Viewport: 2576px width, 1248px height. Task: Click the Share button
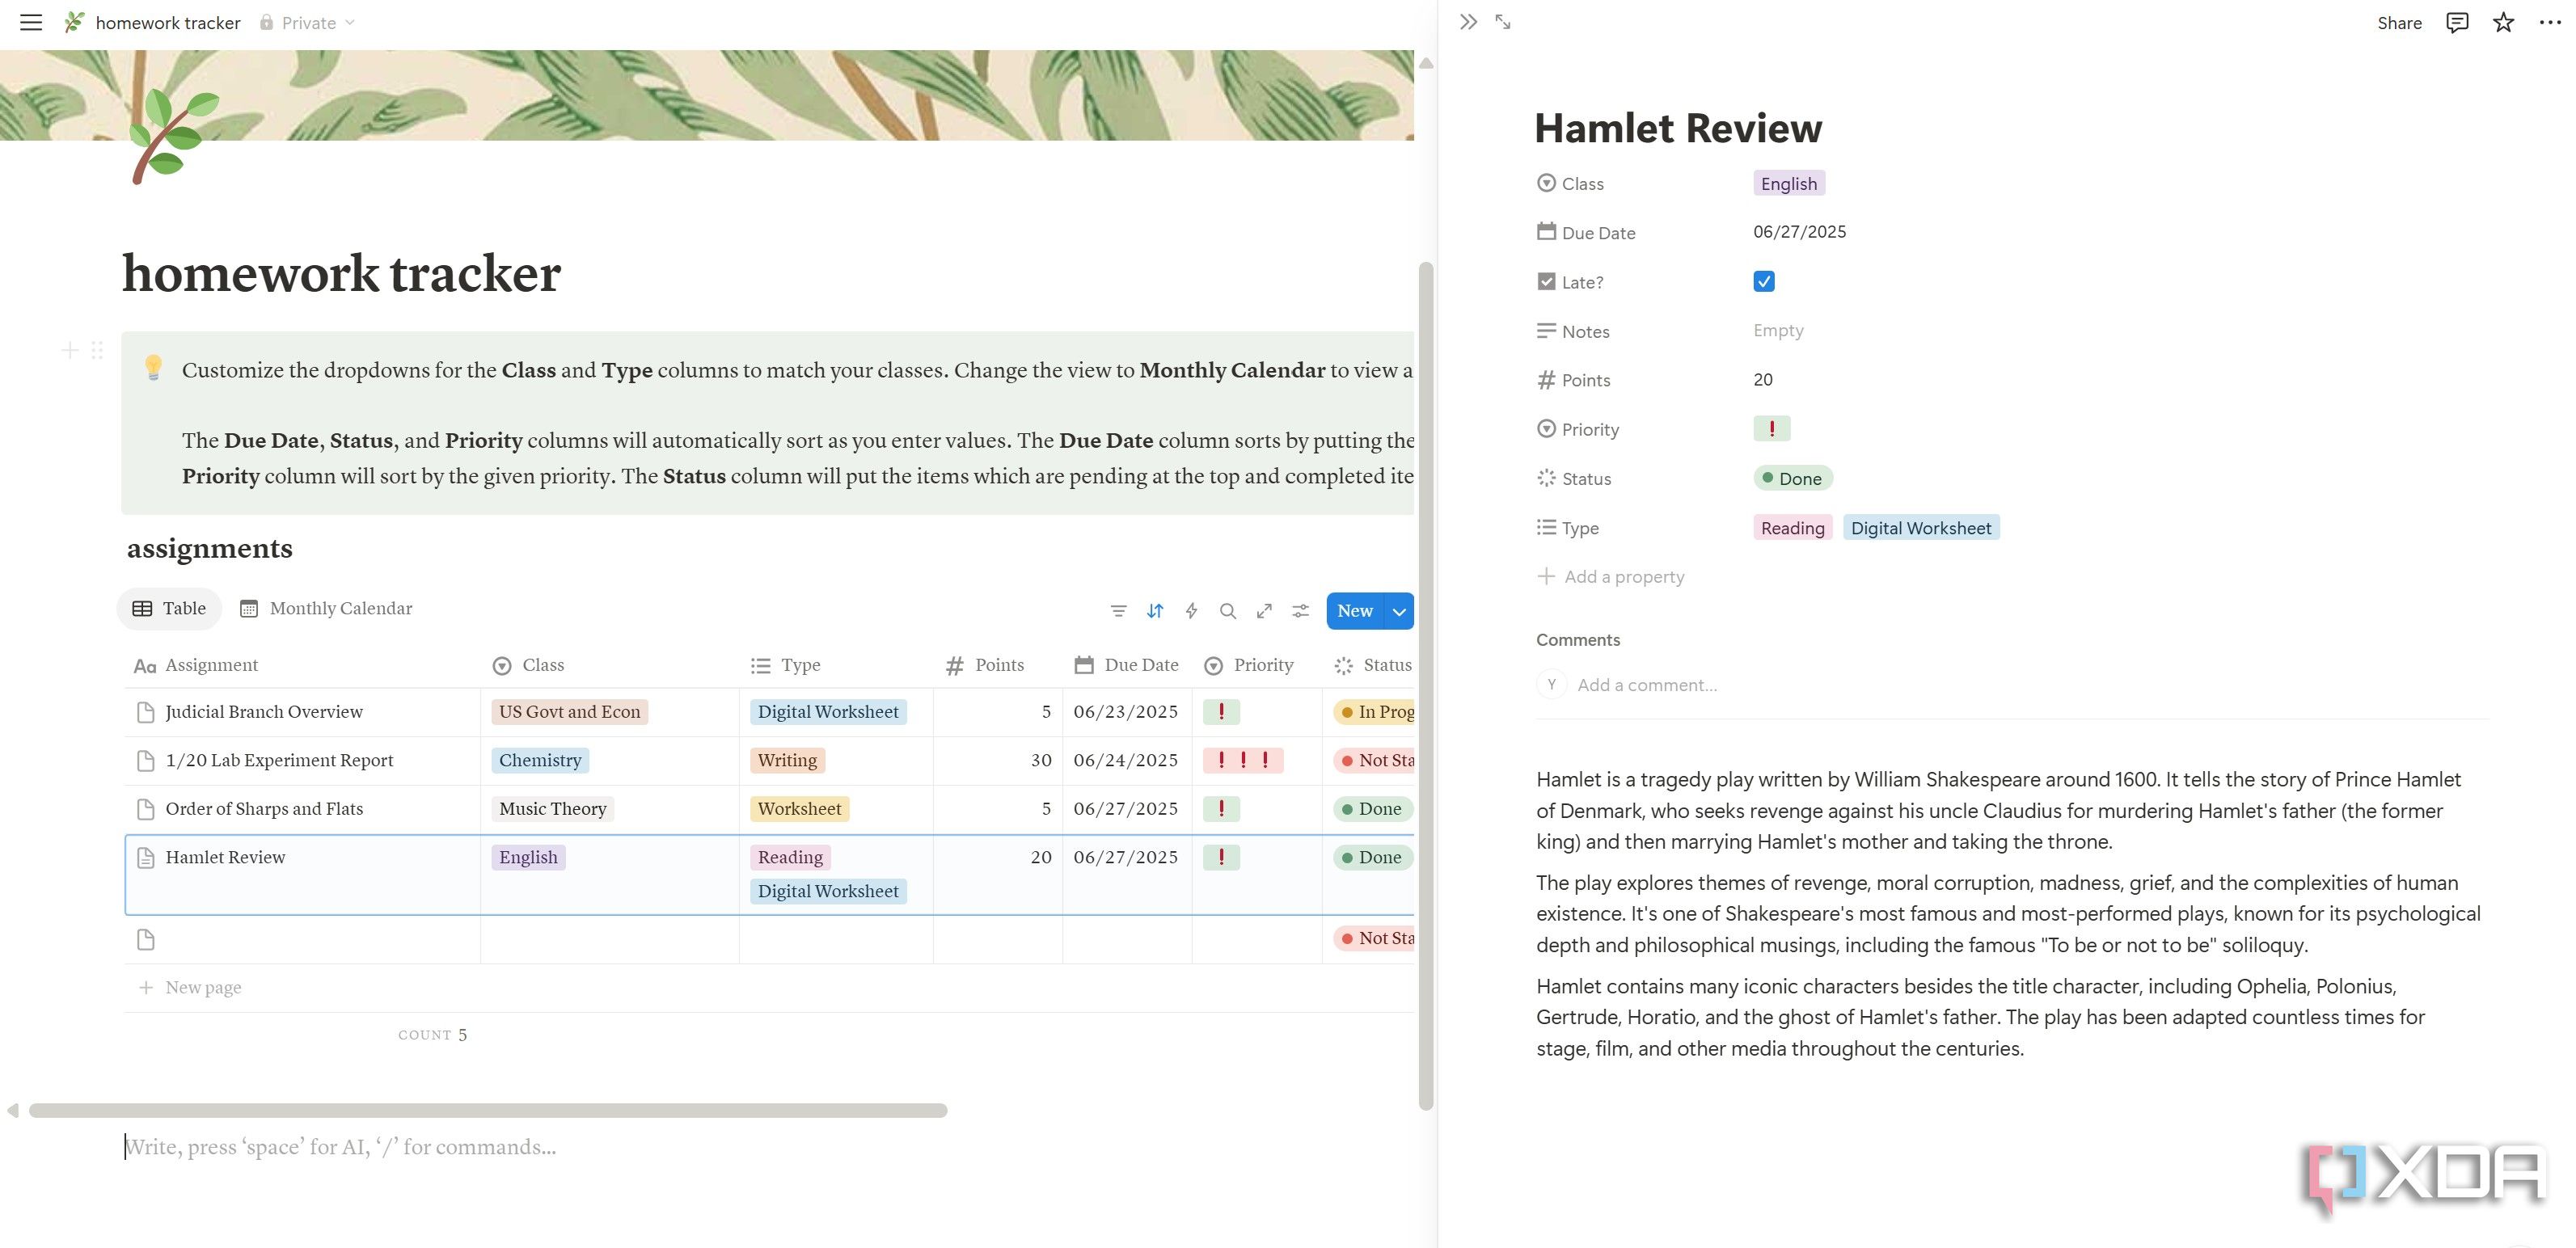(x=2398, y=22)
